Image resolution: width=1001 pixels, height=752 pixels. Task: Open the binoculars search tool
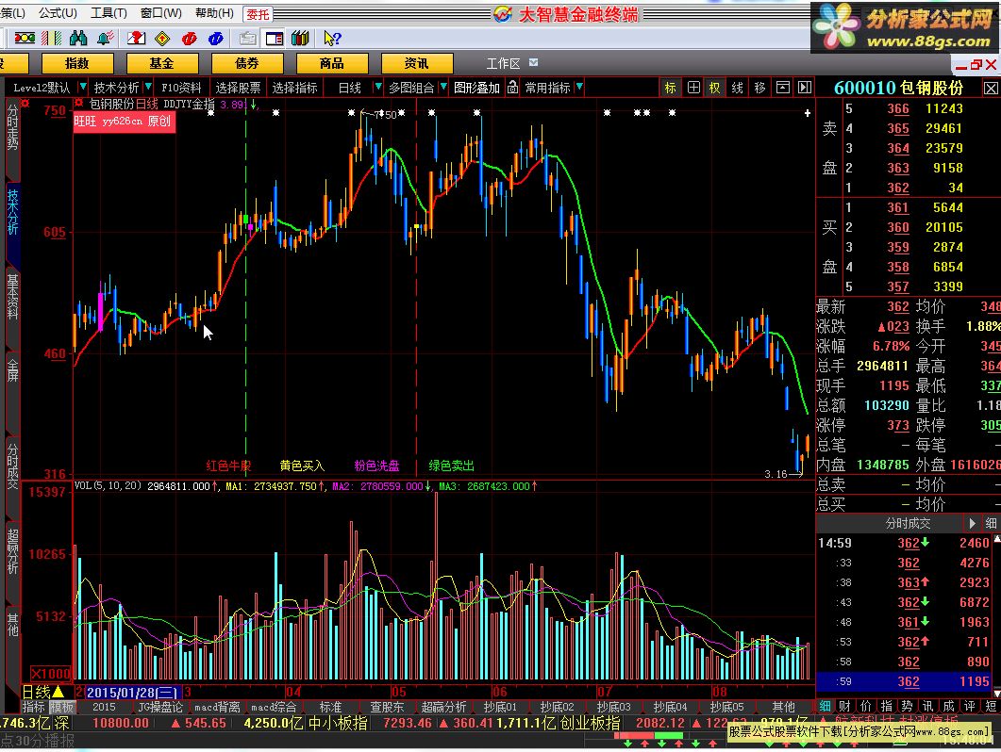78,39
